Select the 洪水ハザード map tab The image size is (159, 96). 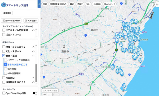[110, 4]
